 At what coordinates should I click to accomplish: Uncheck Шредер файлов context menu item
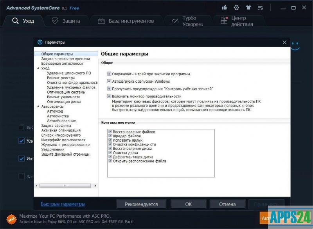coord(110,136)
